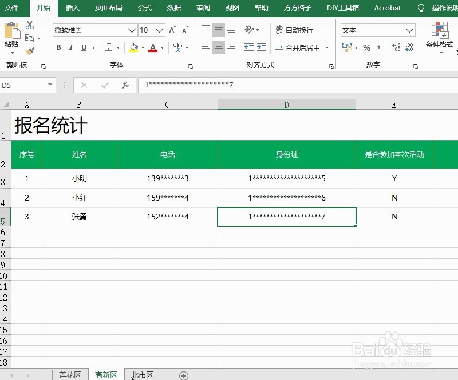The width and height of the screenshot is (458, 380).
Task: Toggle center alignment for the cell
Action: click(x=218, y=47)
